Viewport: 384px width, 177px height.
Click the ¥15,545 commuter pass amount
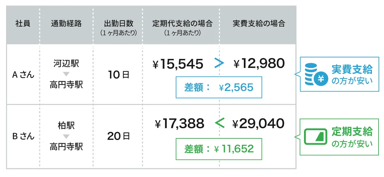click(x=178, y=64)
